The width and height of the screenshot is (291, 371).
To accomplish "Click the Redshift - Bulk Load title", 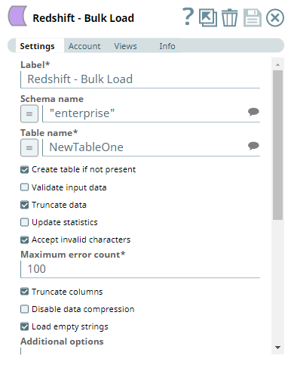I will tap(84, 18).
